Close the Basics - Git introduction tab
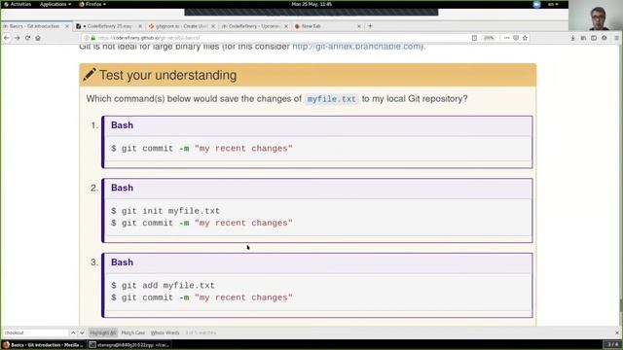This screenshot has width=623, height=350. pos(67,26)
